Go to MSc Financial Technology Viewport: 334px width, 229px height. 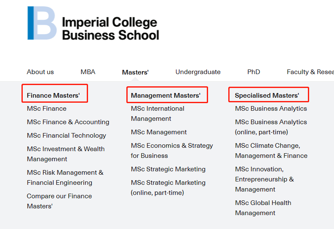tap(67, 136)
